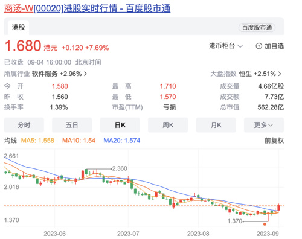Click the MA20 moving average legend
The width and height of the screenshot is (302, 239).
click(122, 141)
